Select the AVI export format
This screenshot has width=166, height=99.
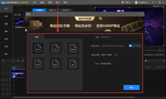point(56,48)
